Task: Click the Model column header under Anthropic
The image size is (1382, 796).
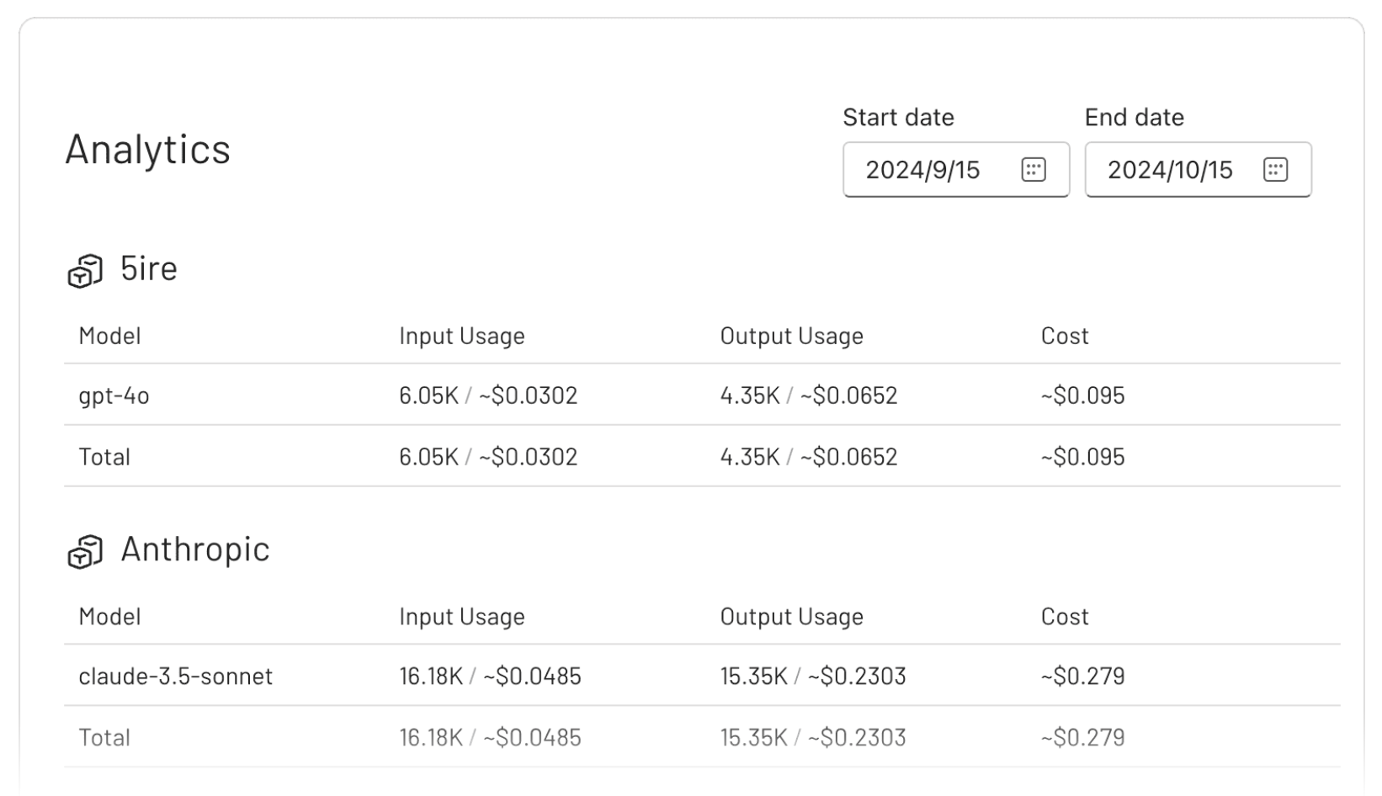Action: (109, 616)
